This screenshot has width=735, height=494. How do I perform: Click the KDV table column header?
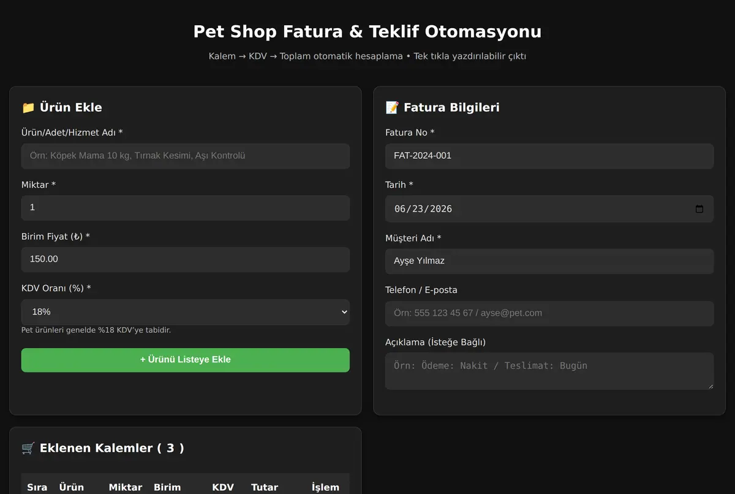coord(223,487)
